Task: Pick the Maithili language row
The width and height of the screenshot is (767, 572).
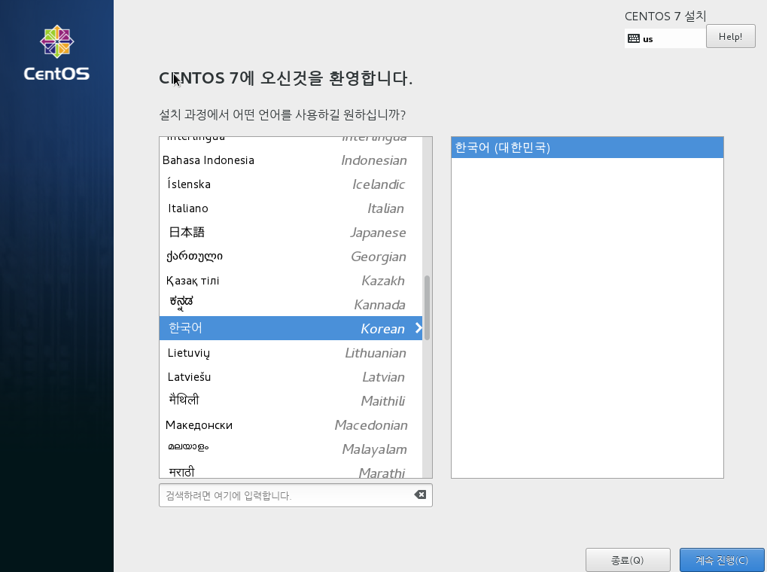Action: (291, 400)
